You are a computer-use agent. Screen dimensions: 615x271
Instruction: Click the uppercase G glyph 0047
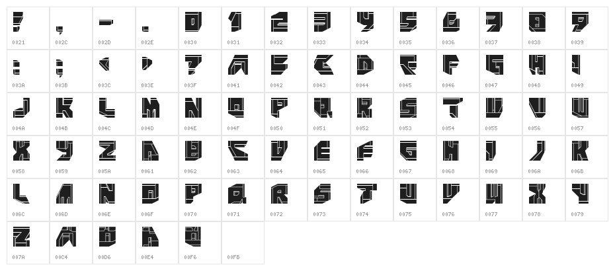pyautogui.click(x=493, y=65)
